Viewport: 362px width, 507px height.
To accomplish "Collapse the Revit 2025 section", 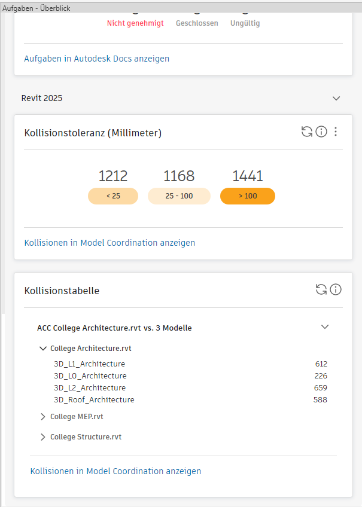I will (x=336, y=98).
